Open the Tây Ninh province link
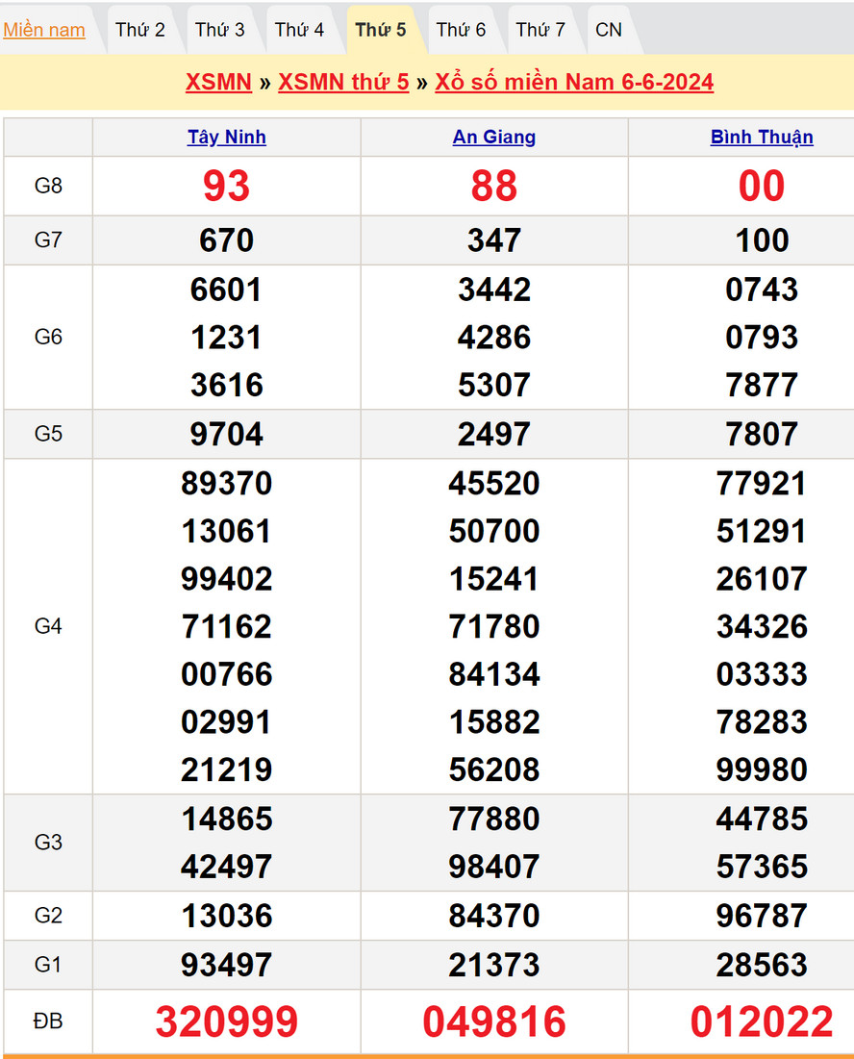854x1059 pixels. pos(227,138)
